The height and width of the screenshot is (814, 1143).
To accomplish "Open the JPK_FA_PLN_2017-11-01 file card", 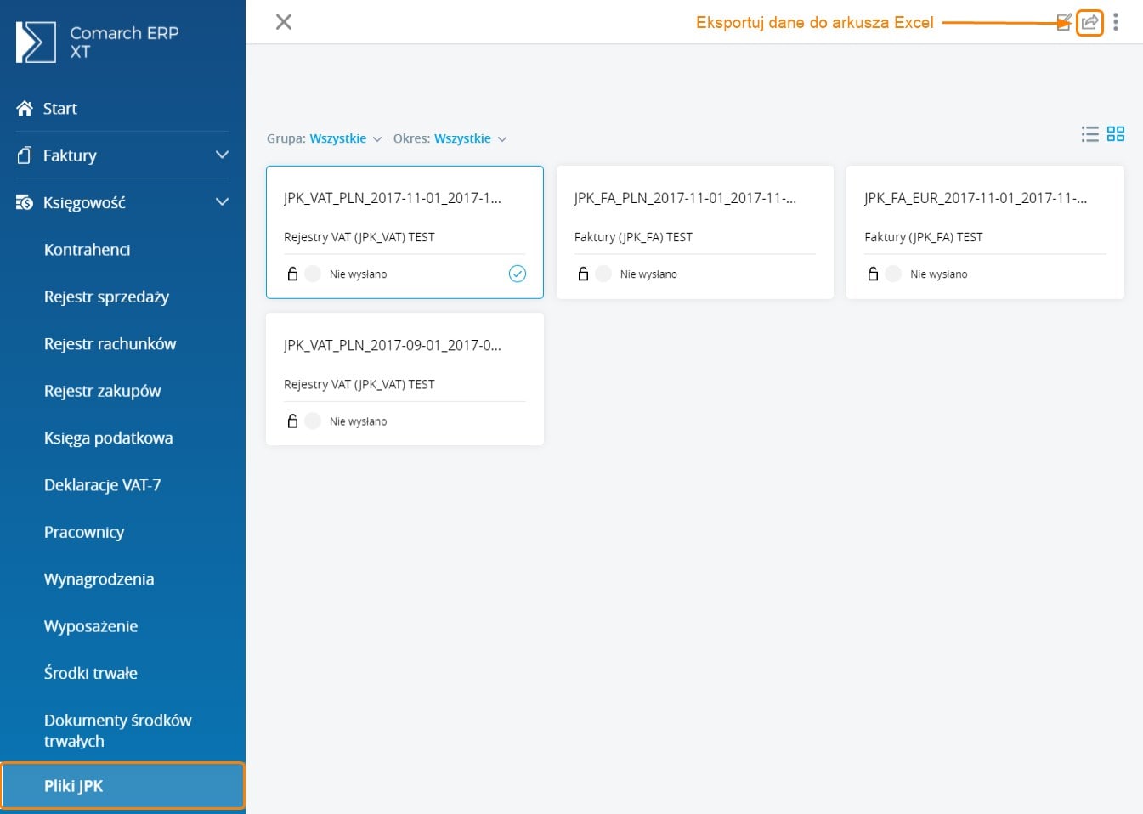I will [x=685, y=199].
